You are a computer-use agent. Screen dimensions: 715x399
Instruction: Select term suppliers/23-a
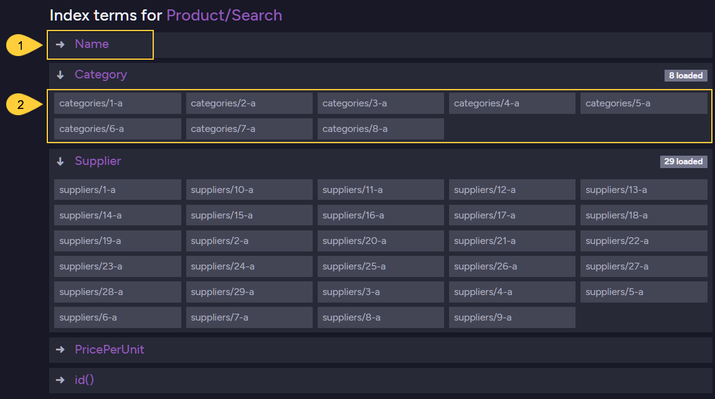pyautogui.click(x=118, y=266)
